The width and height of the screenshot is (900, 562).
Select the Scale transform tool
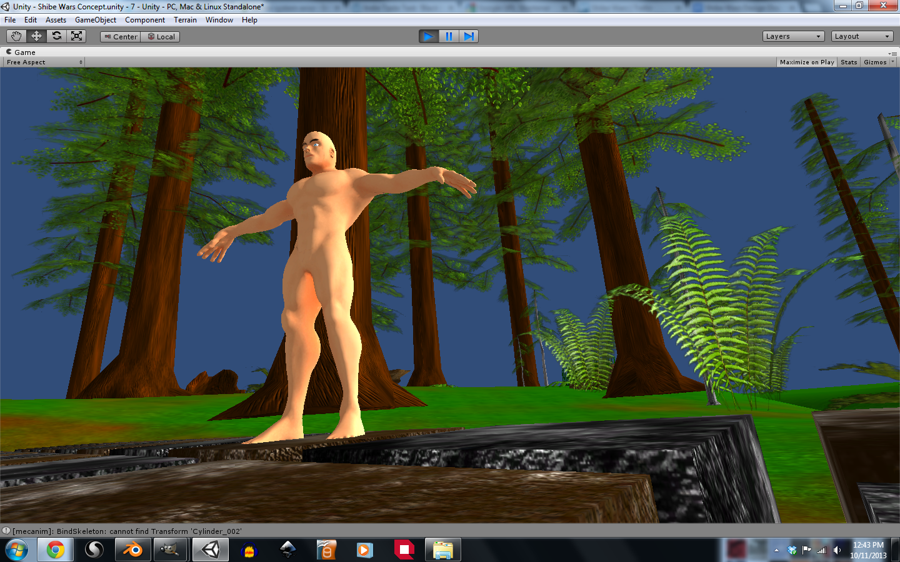tap(77, 36)
